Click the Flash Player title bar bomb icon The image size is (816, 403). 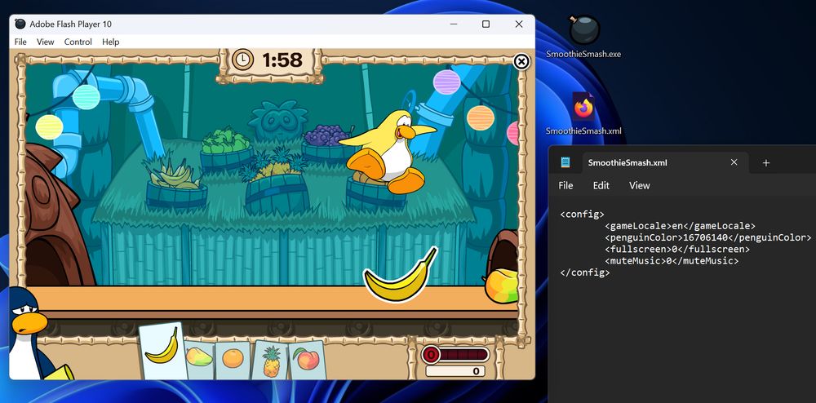[20, 24]
